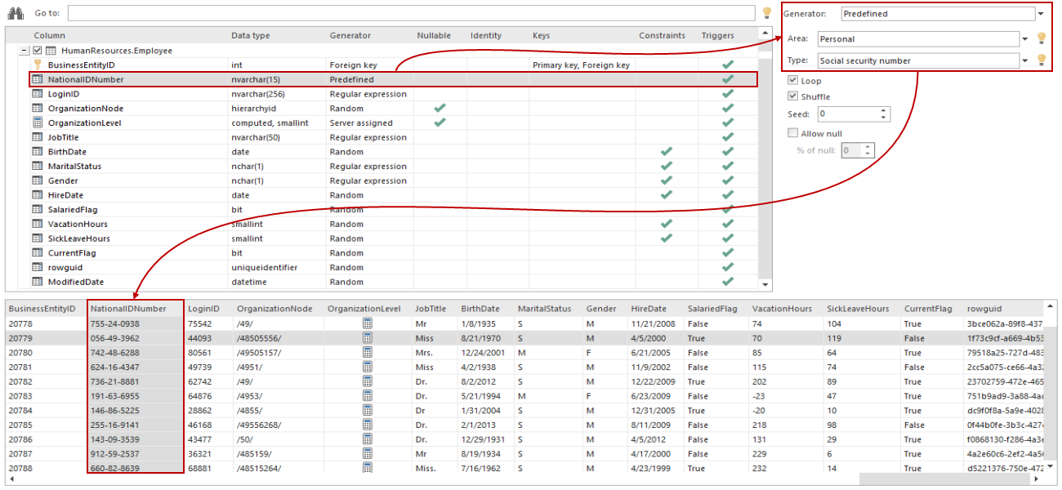Toggle the Shuffle checkbox

point(792,96)
